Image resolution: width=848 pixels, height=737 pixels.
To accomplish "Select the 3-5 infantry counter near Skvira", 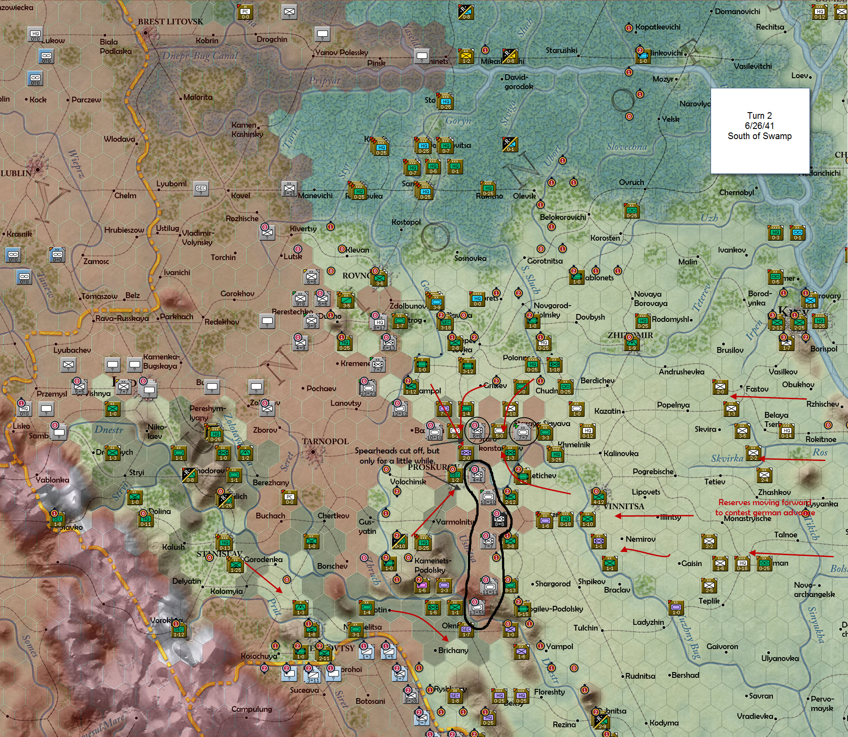I will click(x=742, y=431).
